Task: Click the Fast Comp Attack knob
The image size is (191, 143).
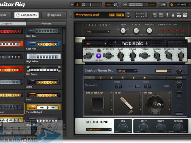Action: pyautogui.click(x=136, y=30)
